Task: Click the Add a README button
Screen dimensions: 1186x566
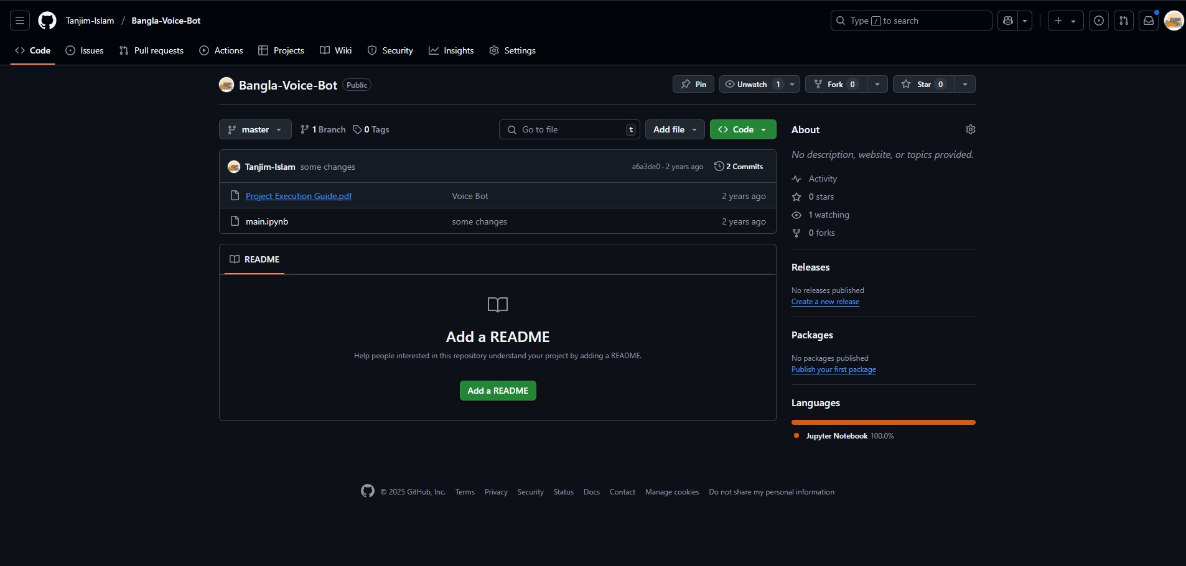Action: click(x=498, y=391)
